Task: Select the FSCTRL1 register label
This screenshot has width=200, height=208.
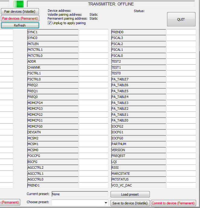Action: [53, 73]
